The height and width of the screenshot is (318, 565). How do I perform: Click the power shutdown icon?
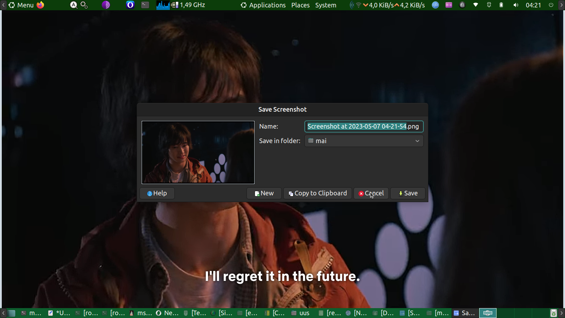pyautogui.click(x=551, y=5)
